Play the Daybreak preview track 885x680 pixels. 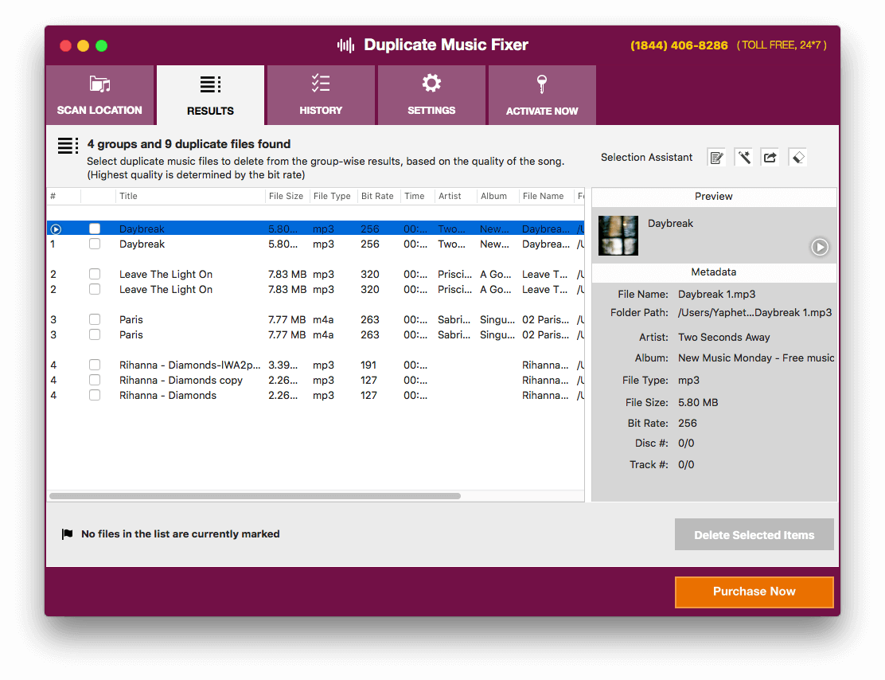[x=820, y=247]
